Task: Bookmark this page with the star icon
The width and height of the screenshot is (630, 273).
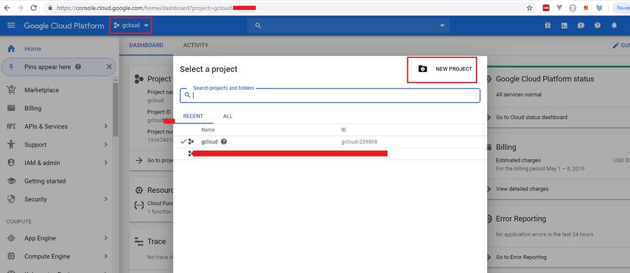Action: (x=530, y=8)
